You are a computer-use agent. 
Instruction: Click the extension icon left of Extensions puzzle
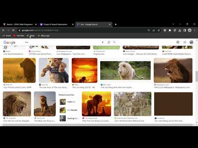[x=165, y=30]
